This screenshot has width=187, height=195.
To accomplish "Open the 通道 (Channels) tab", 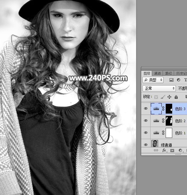I will [157, 73].
